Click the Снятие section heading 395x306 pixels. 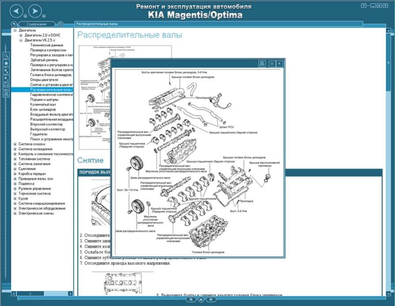[90, 160]
